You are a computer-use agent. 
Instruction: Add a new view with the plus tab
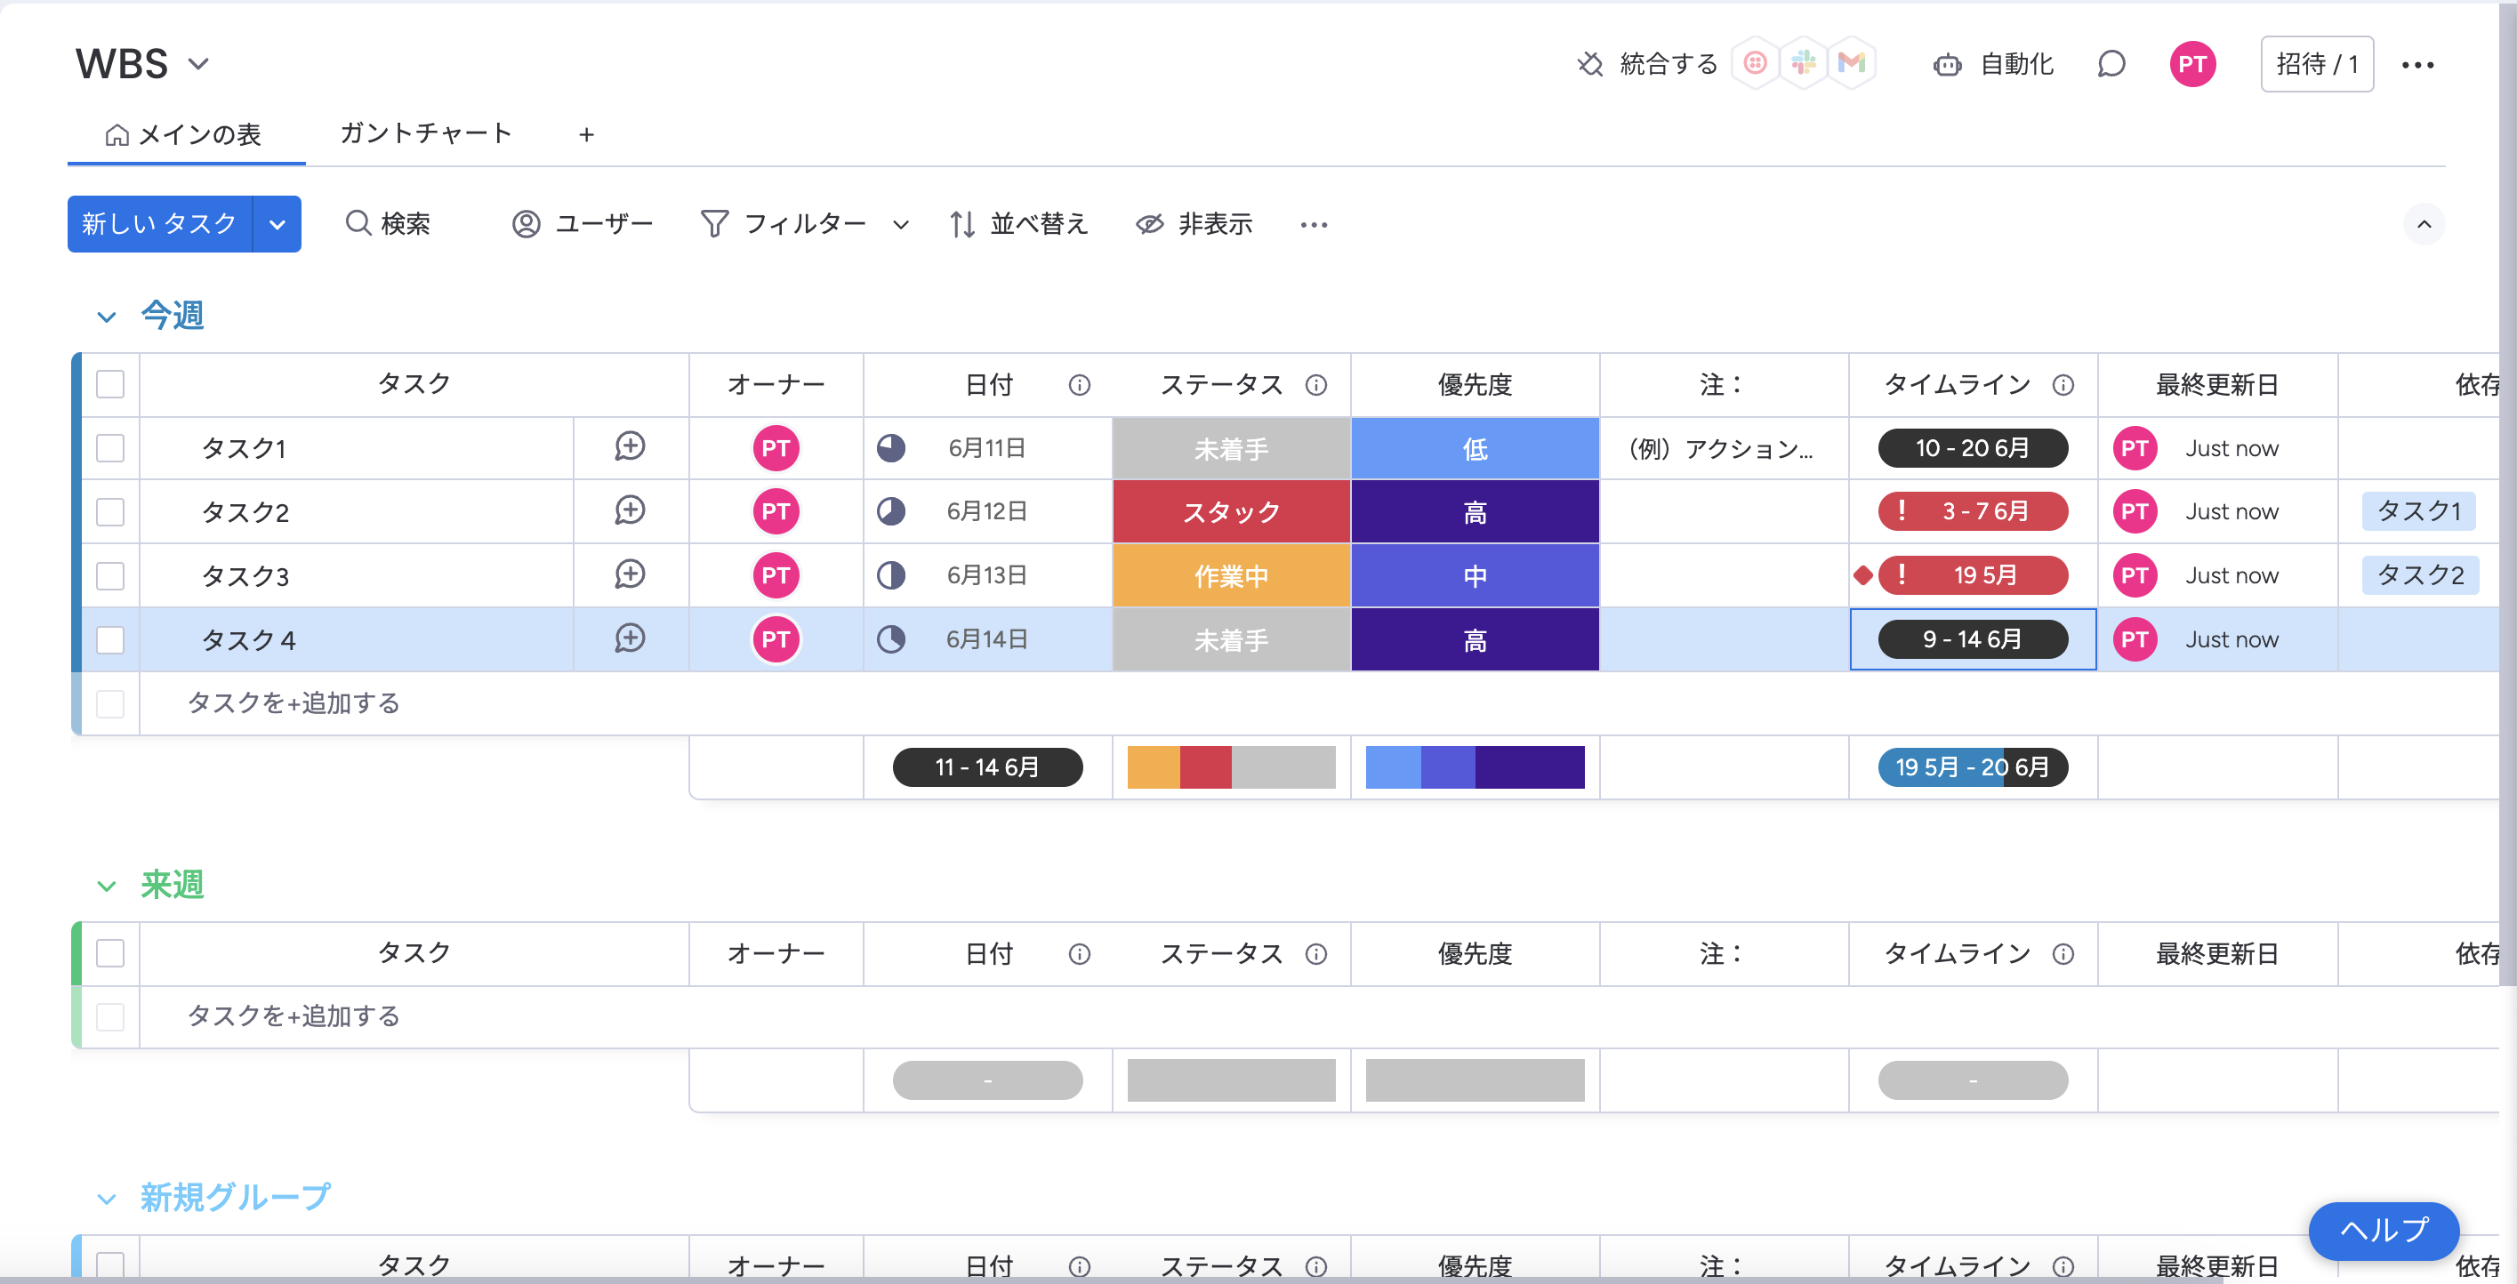click(x=586, y=134)
